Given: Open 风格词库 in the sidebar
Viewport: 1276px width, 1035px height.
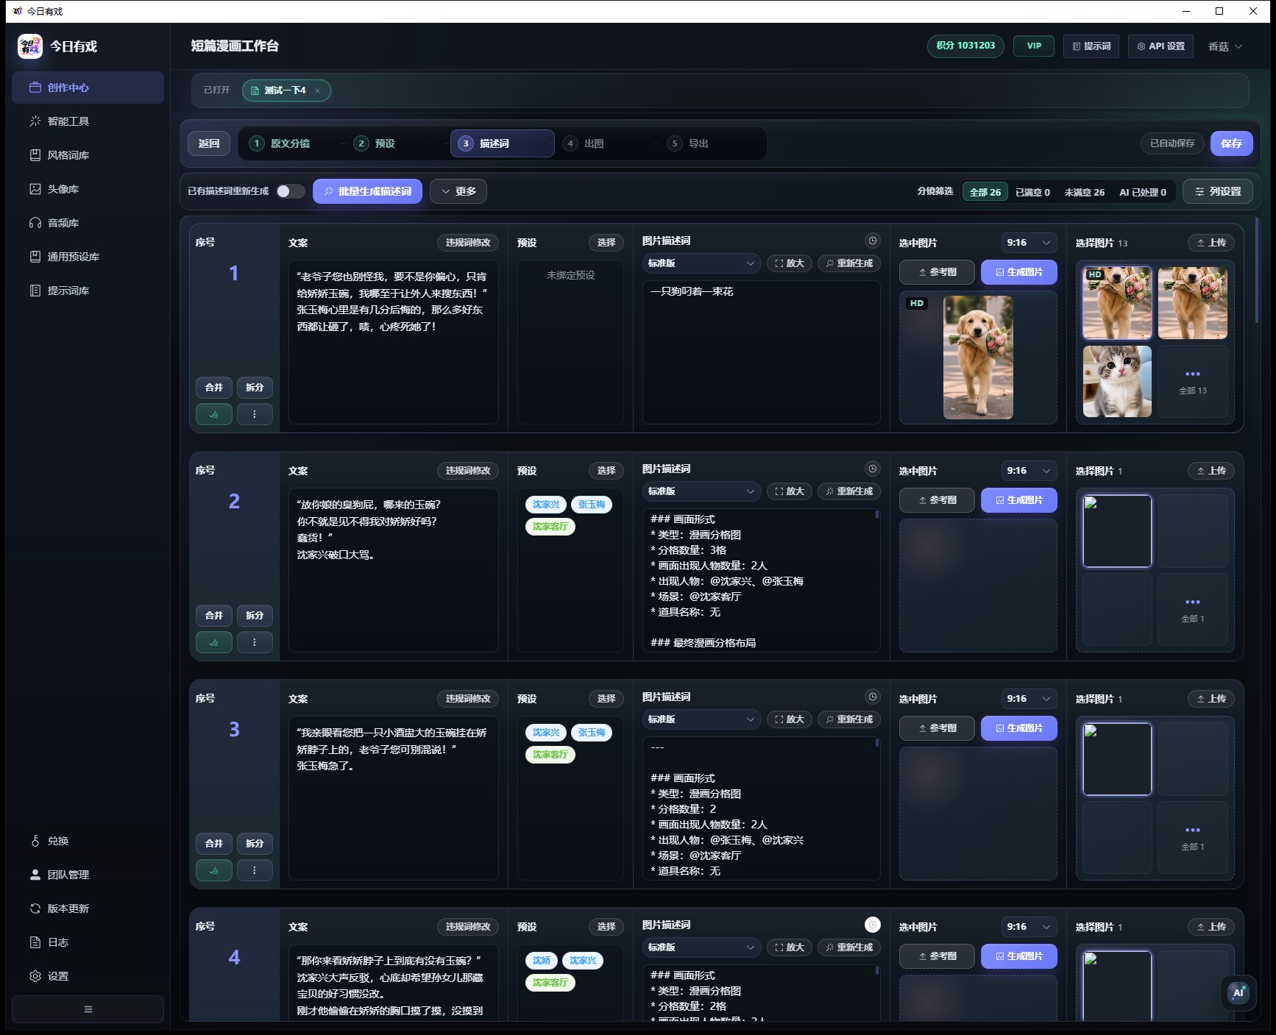Looking at the screenshot, I should (88, 155).
